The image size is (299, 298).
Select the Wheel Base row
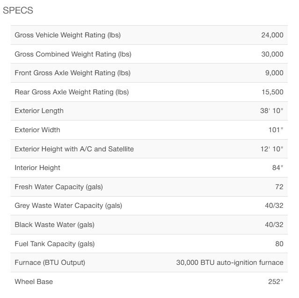pos(149,282)
